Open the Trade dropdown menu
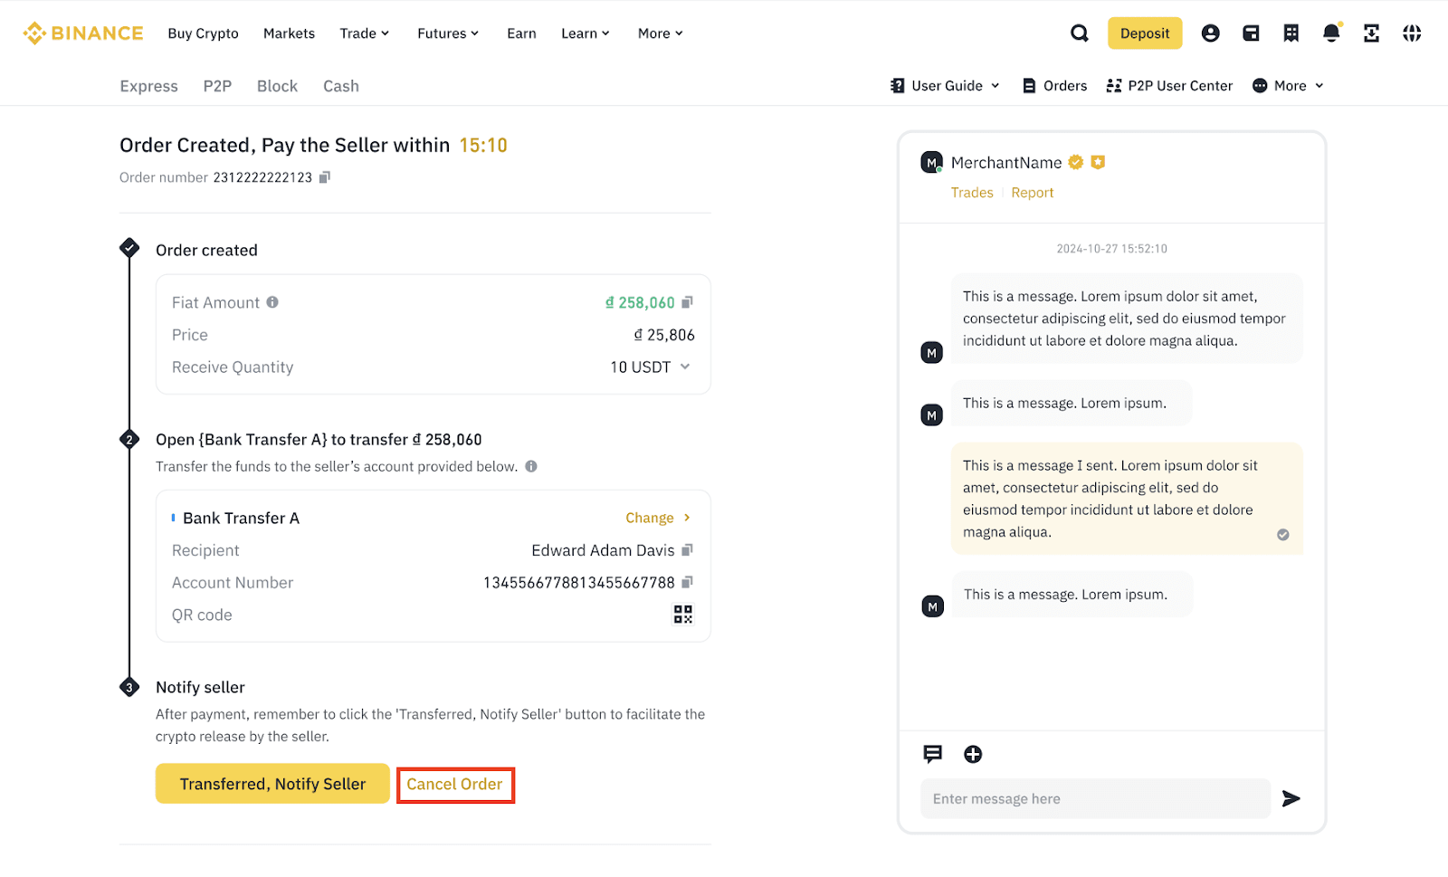This screenshot has height=877, width=1448. tap(364, 33)
